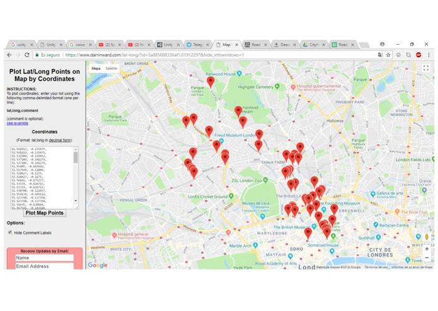This screenshot has height=311, width=438.
Task: Switch to the Teleg browser tab
Action: point(197,45)
